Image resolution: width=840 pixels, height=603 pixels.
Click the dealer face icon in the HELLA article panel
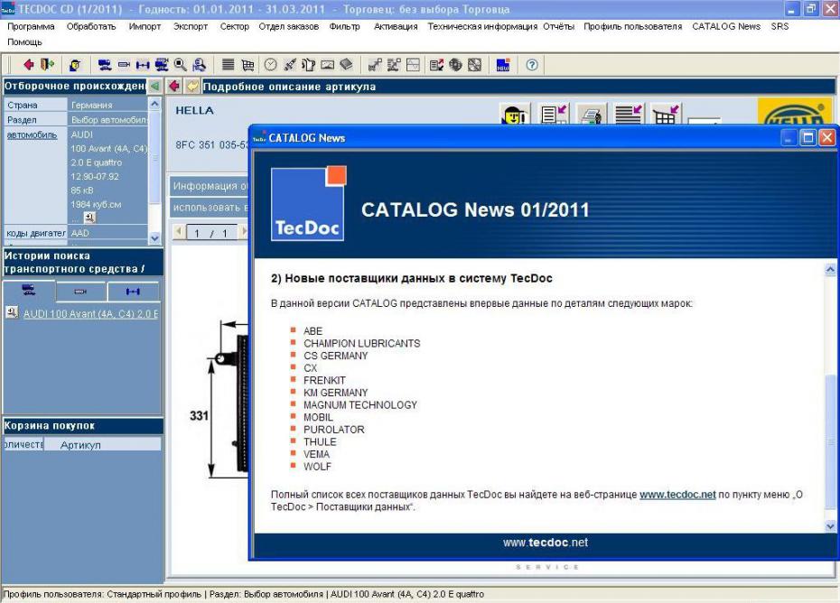coord(515,115)
